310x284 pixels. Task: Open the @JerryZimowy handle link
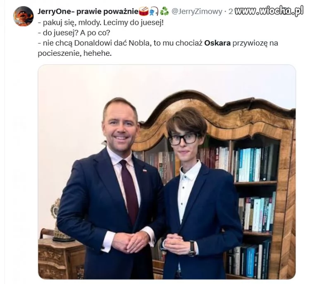coord(196,12)
